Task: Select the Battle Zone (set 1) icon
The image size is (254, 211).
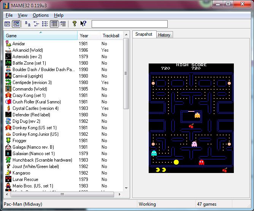Action: click(x=8, y=63)
